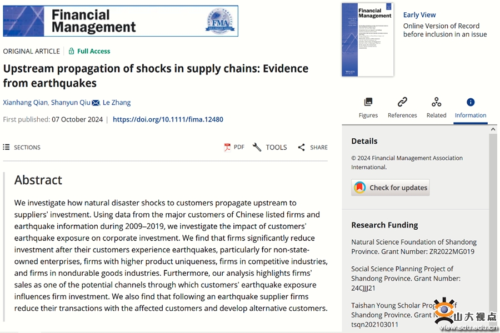Open the Figures panel icon

click(x=368, y=102)
